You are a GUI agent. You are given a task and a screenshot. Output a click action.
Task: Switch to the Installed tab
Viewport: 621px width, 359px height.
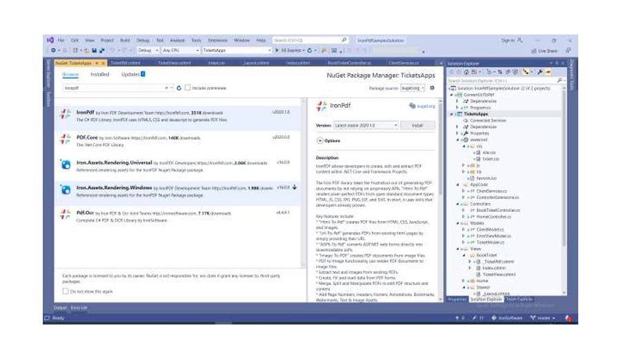pos(100,74)
